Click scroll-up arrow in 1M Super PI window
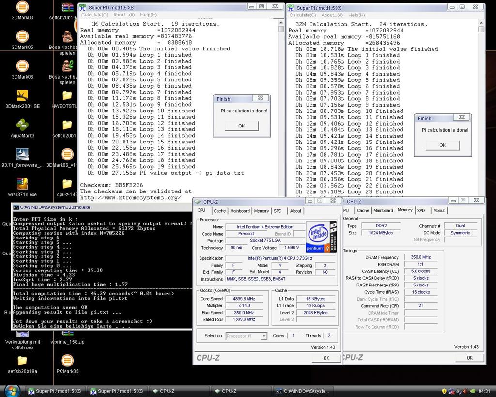This screenshot has height=397, width=496. click(280, 23)
